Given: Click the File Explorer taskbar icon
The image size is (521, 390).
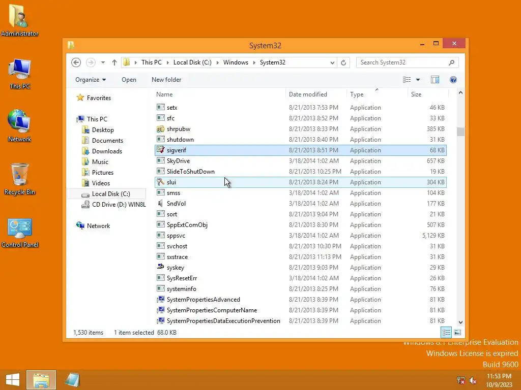Looking at the screenshot, I should pos(41,380).
